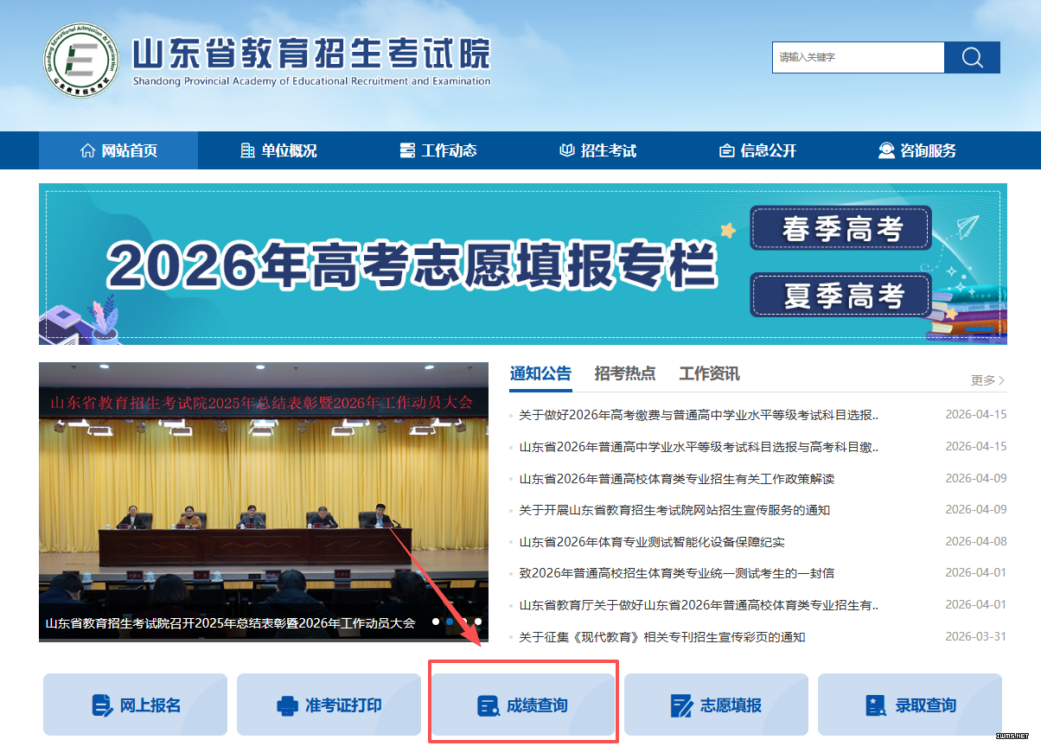Select the first carousel slide dot
Image resolution: width=1041 pixels, height=746 pixels.
pyautogui.click(x=436, y=622)
